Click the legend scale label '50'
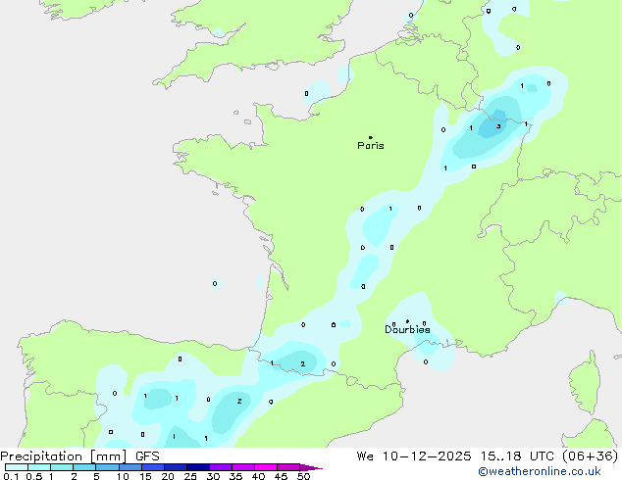This screenshot has height=480, width=622. [303, 476]
